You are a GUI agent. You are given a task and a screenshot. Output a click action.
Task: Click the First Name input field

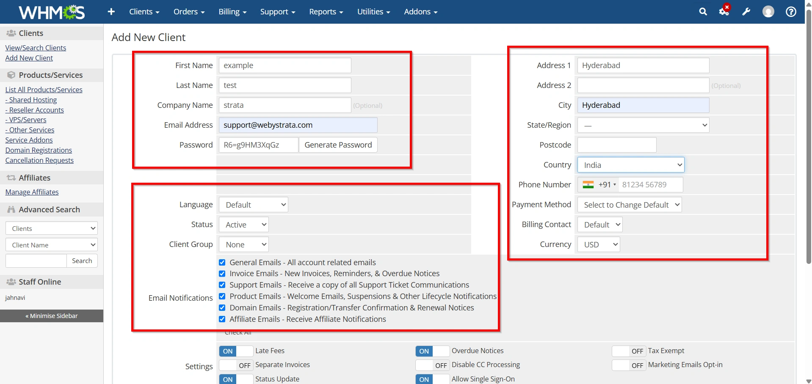pyautogui.click(x=285, y=66)
